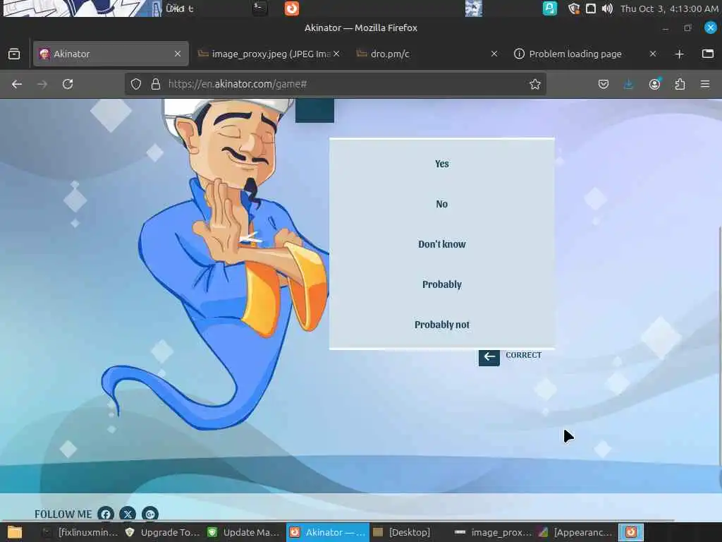Open tracking protection shield info
This screenshot has height=542, width=722.
[135, 84]
